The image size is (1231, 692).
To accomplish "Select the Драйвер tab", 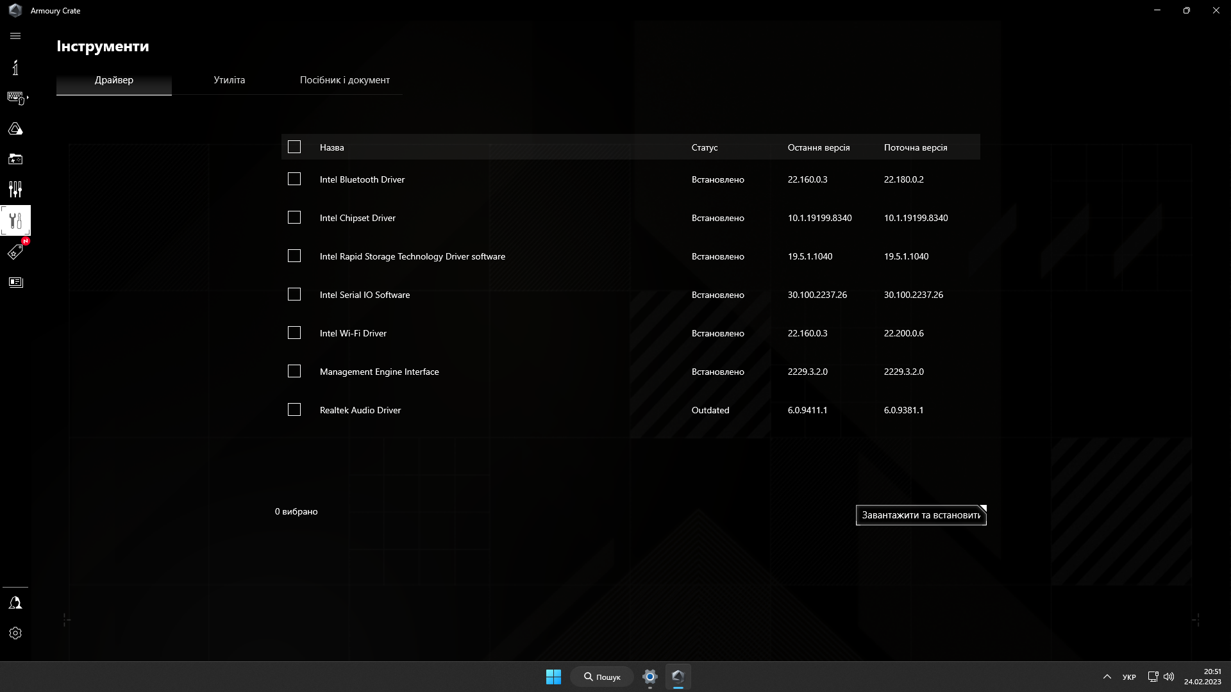I will [x=114, y=79].
